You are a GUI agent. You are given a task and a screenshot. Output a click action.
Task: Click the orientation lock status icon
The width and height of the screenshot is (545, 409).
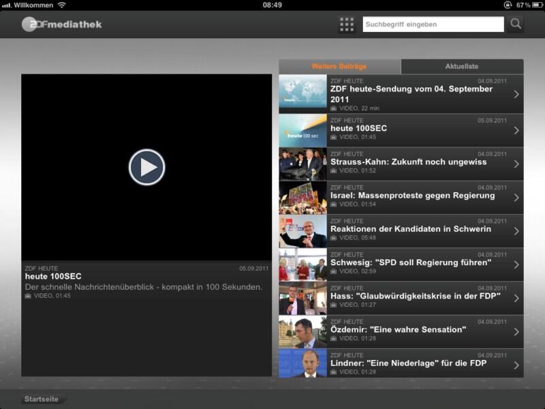click(x=508, y=5)
